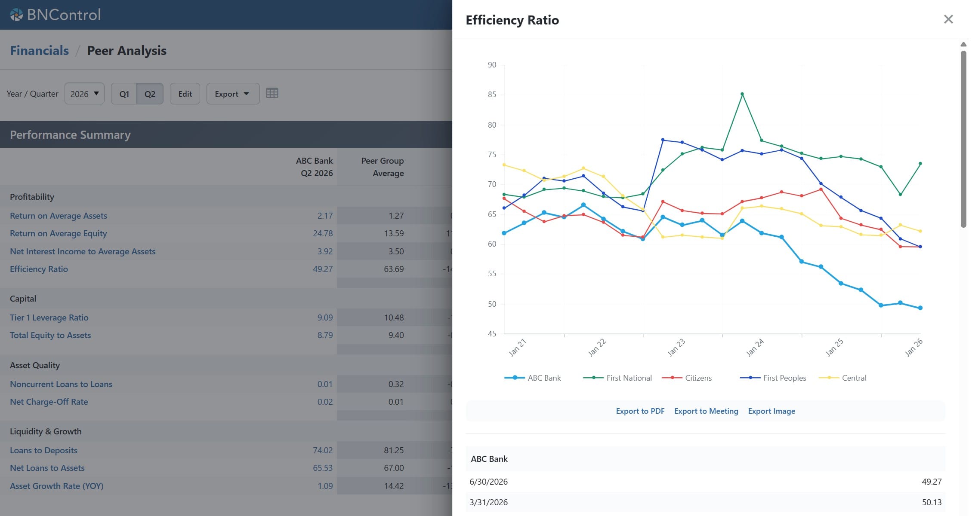Click Noncurrent Loans peer value 0.32
The width and height of the screenshot is (972, 516).
396,384
